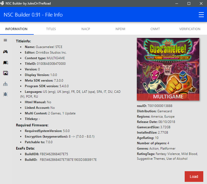Click the app logo in title bar

click(2, 3)
